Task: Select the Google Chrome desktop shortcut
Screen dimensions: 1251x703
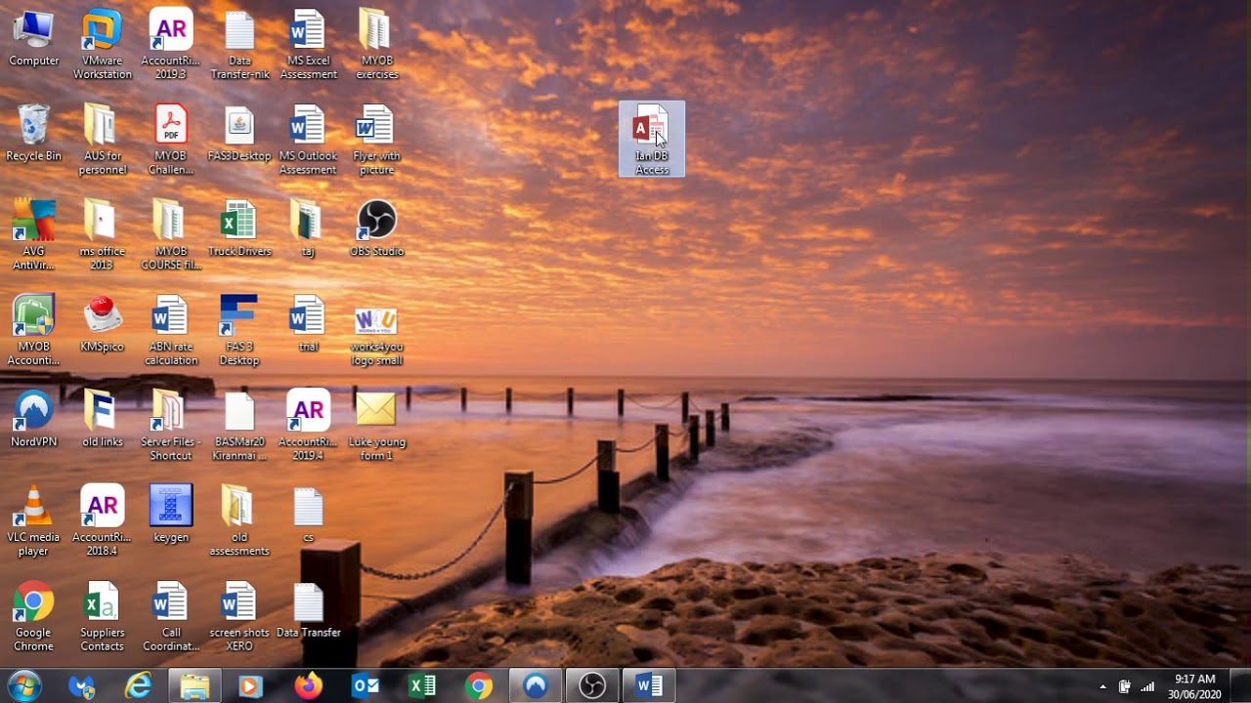Action: point(33,616)
